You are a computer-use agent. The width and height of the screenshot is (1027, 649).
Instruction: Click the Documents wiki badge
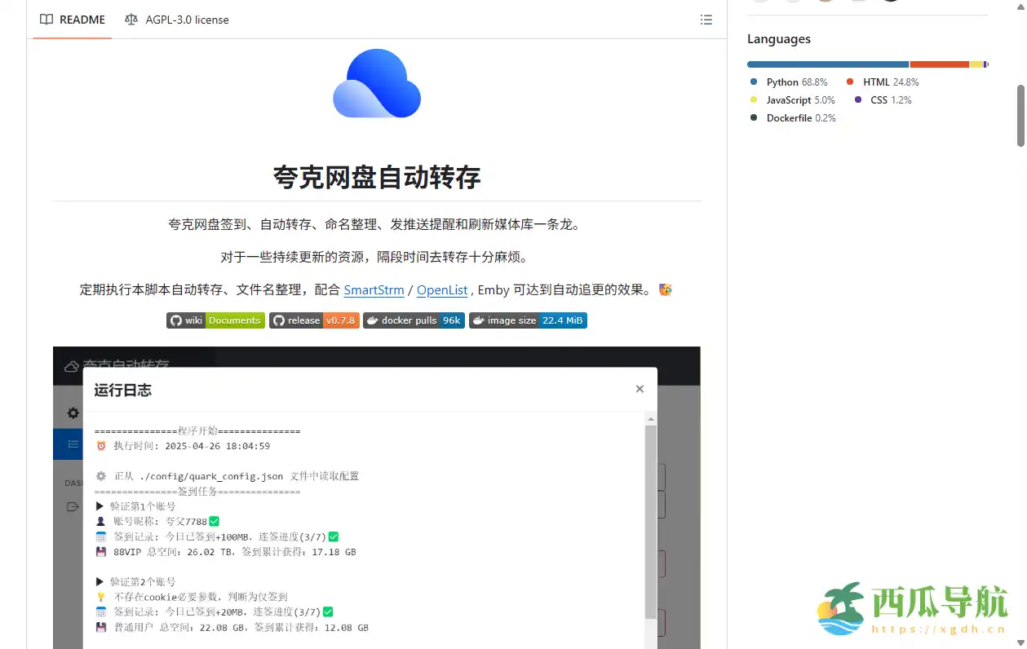pyautogui.click(x=234, y=320)
